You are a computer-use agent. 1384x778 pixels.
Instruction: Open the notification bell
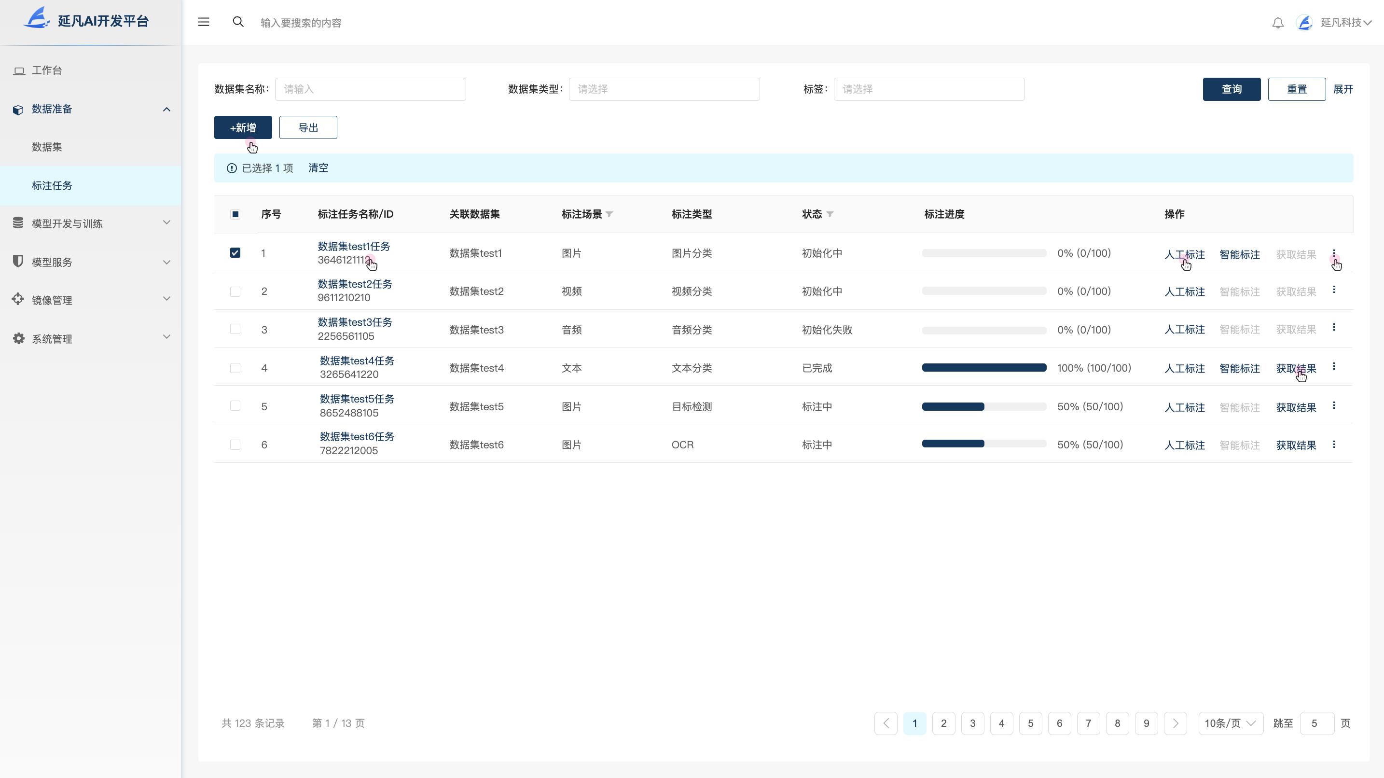[x=1278, y=23]
